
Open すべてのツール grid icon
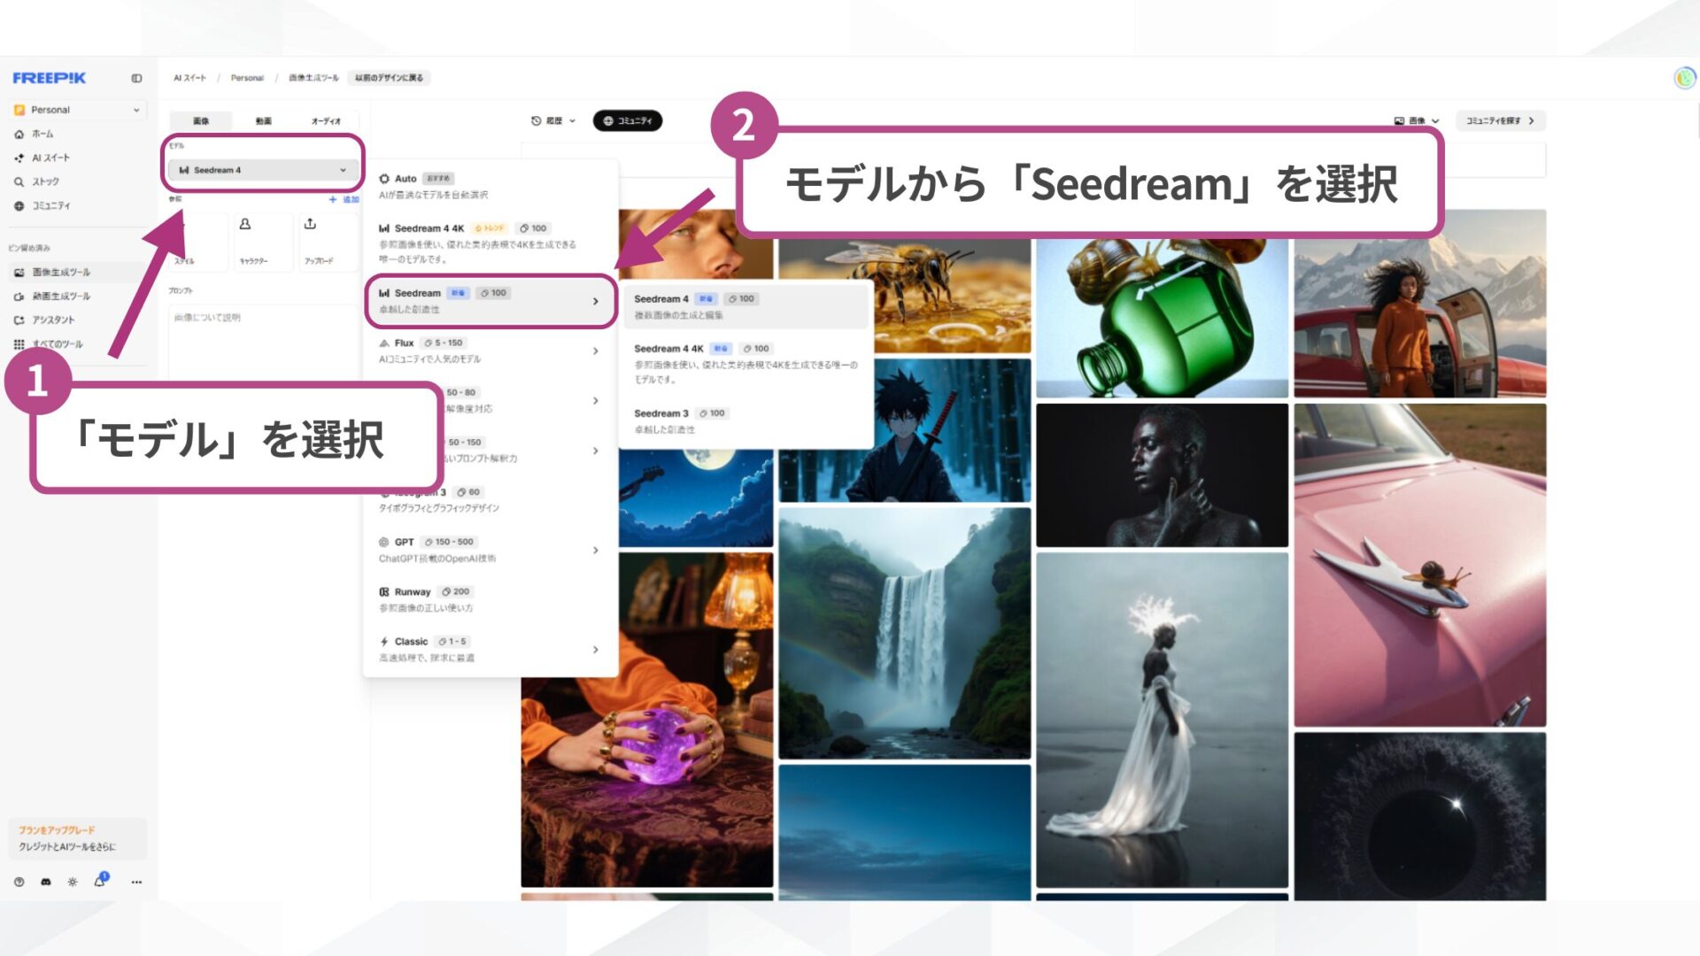(19, 344)
